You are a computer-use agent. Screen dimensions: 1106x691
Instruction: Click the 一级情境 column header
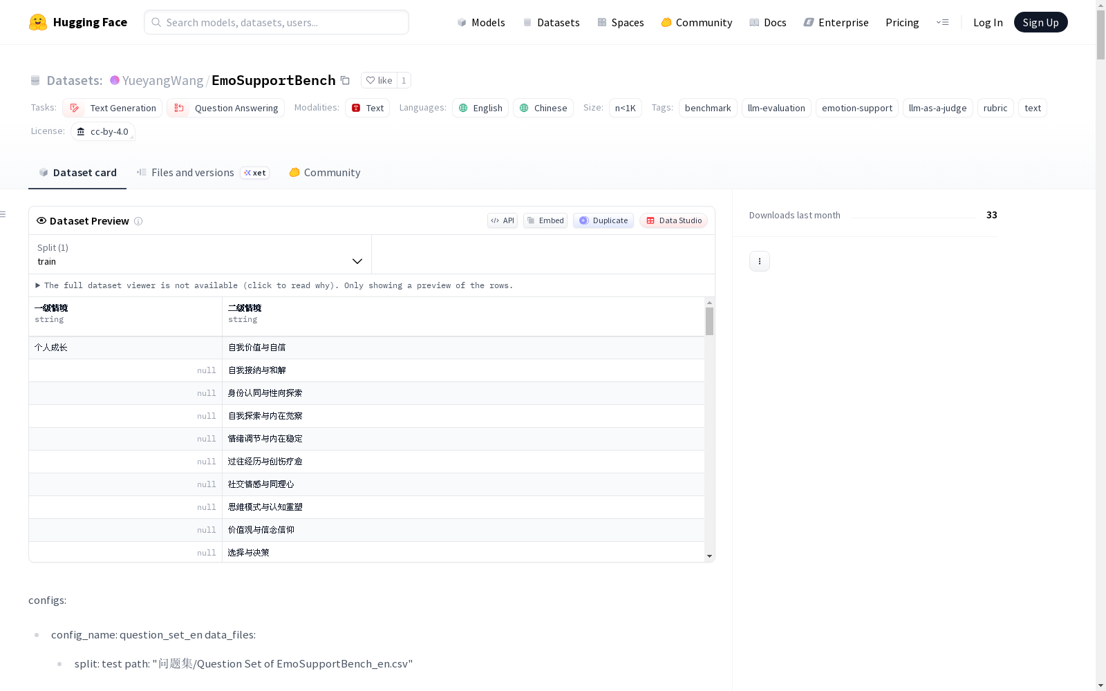(x=125, y=316)
